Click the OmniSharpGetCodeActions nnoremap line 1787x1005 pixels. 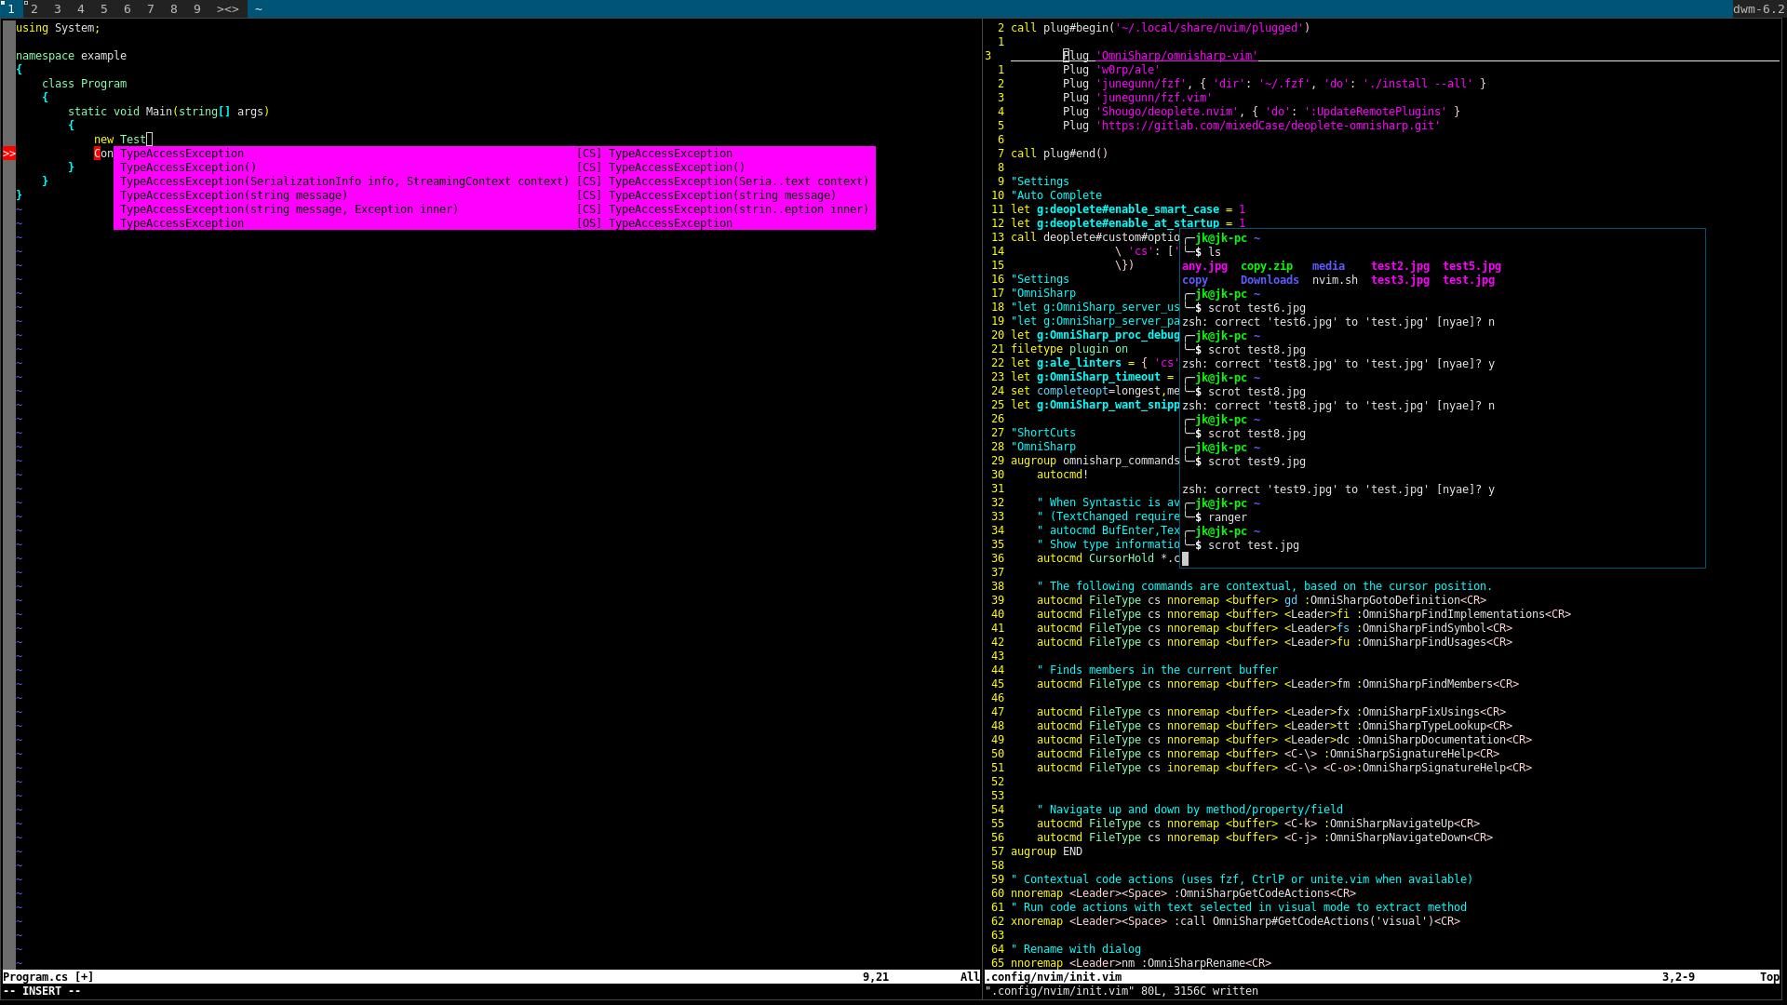pyautogui.click(x=1183, y=893)
